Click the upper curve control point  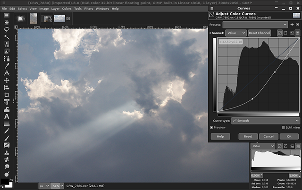pos(275,72)
